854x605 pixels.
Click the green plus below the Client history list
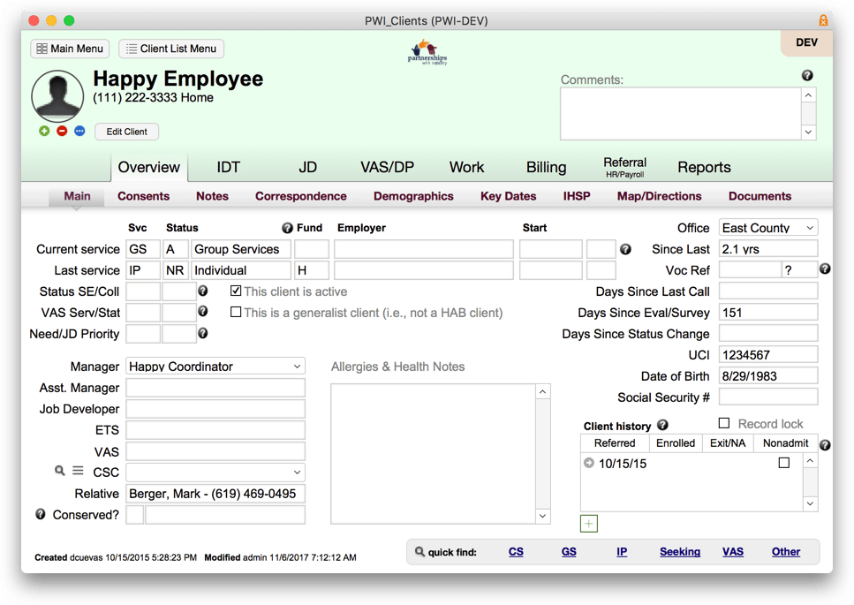tap(588, 524)
